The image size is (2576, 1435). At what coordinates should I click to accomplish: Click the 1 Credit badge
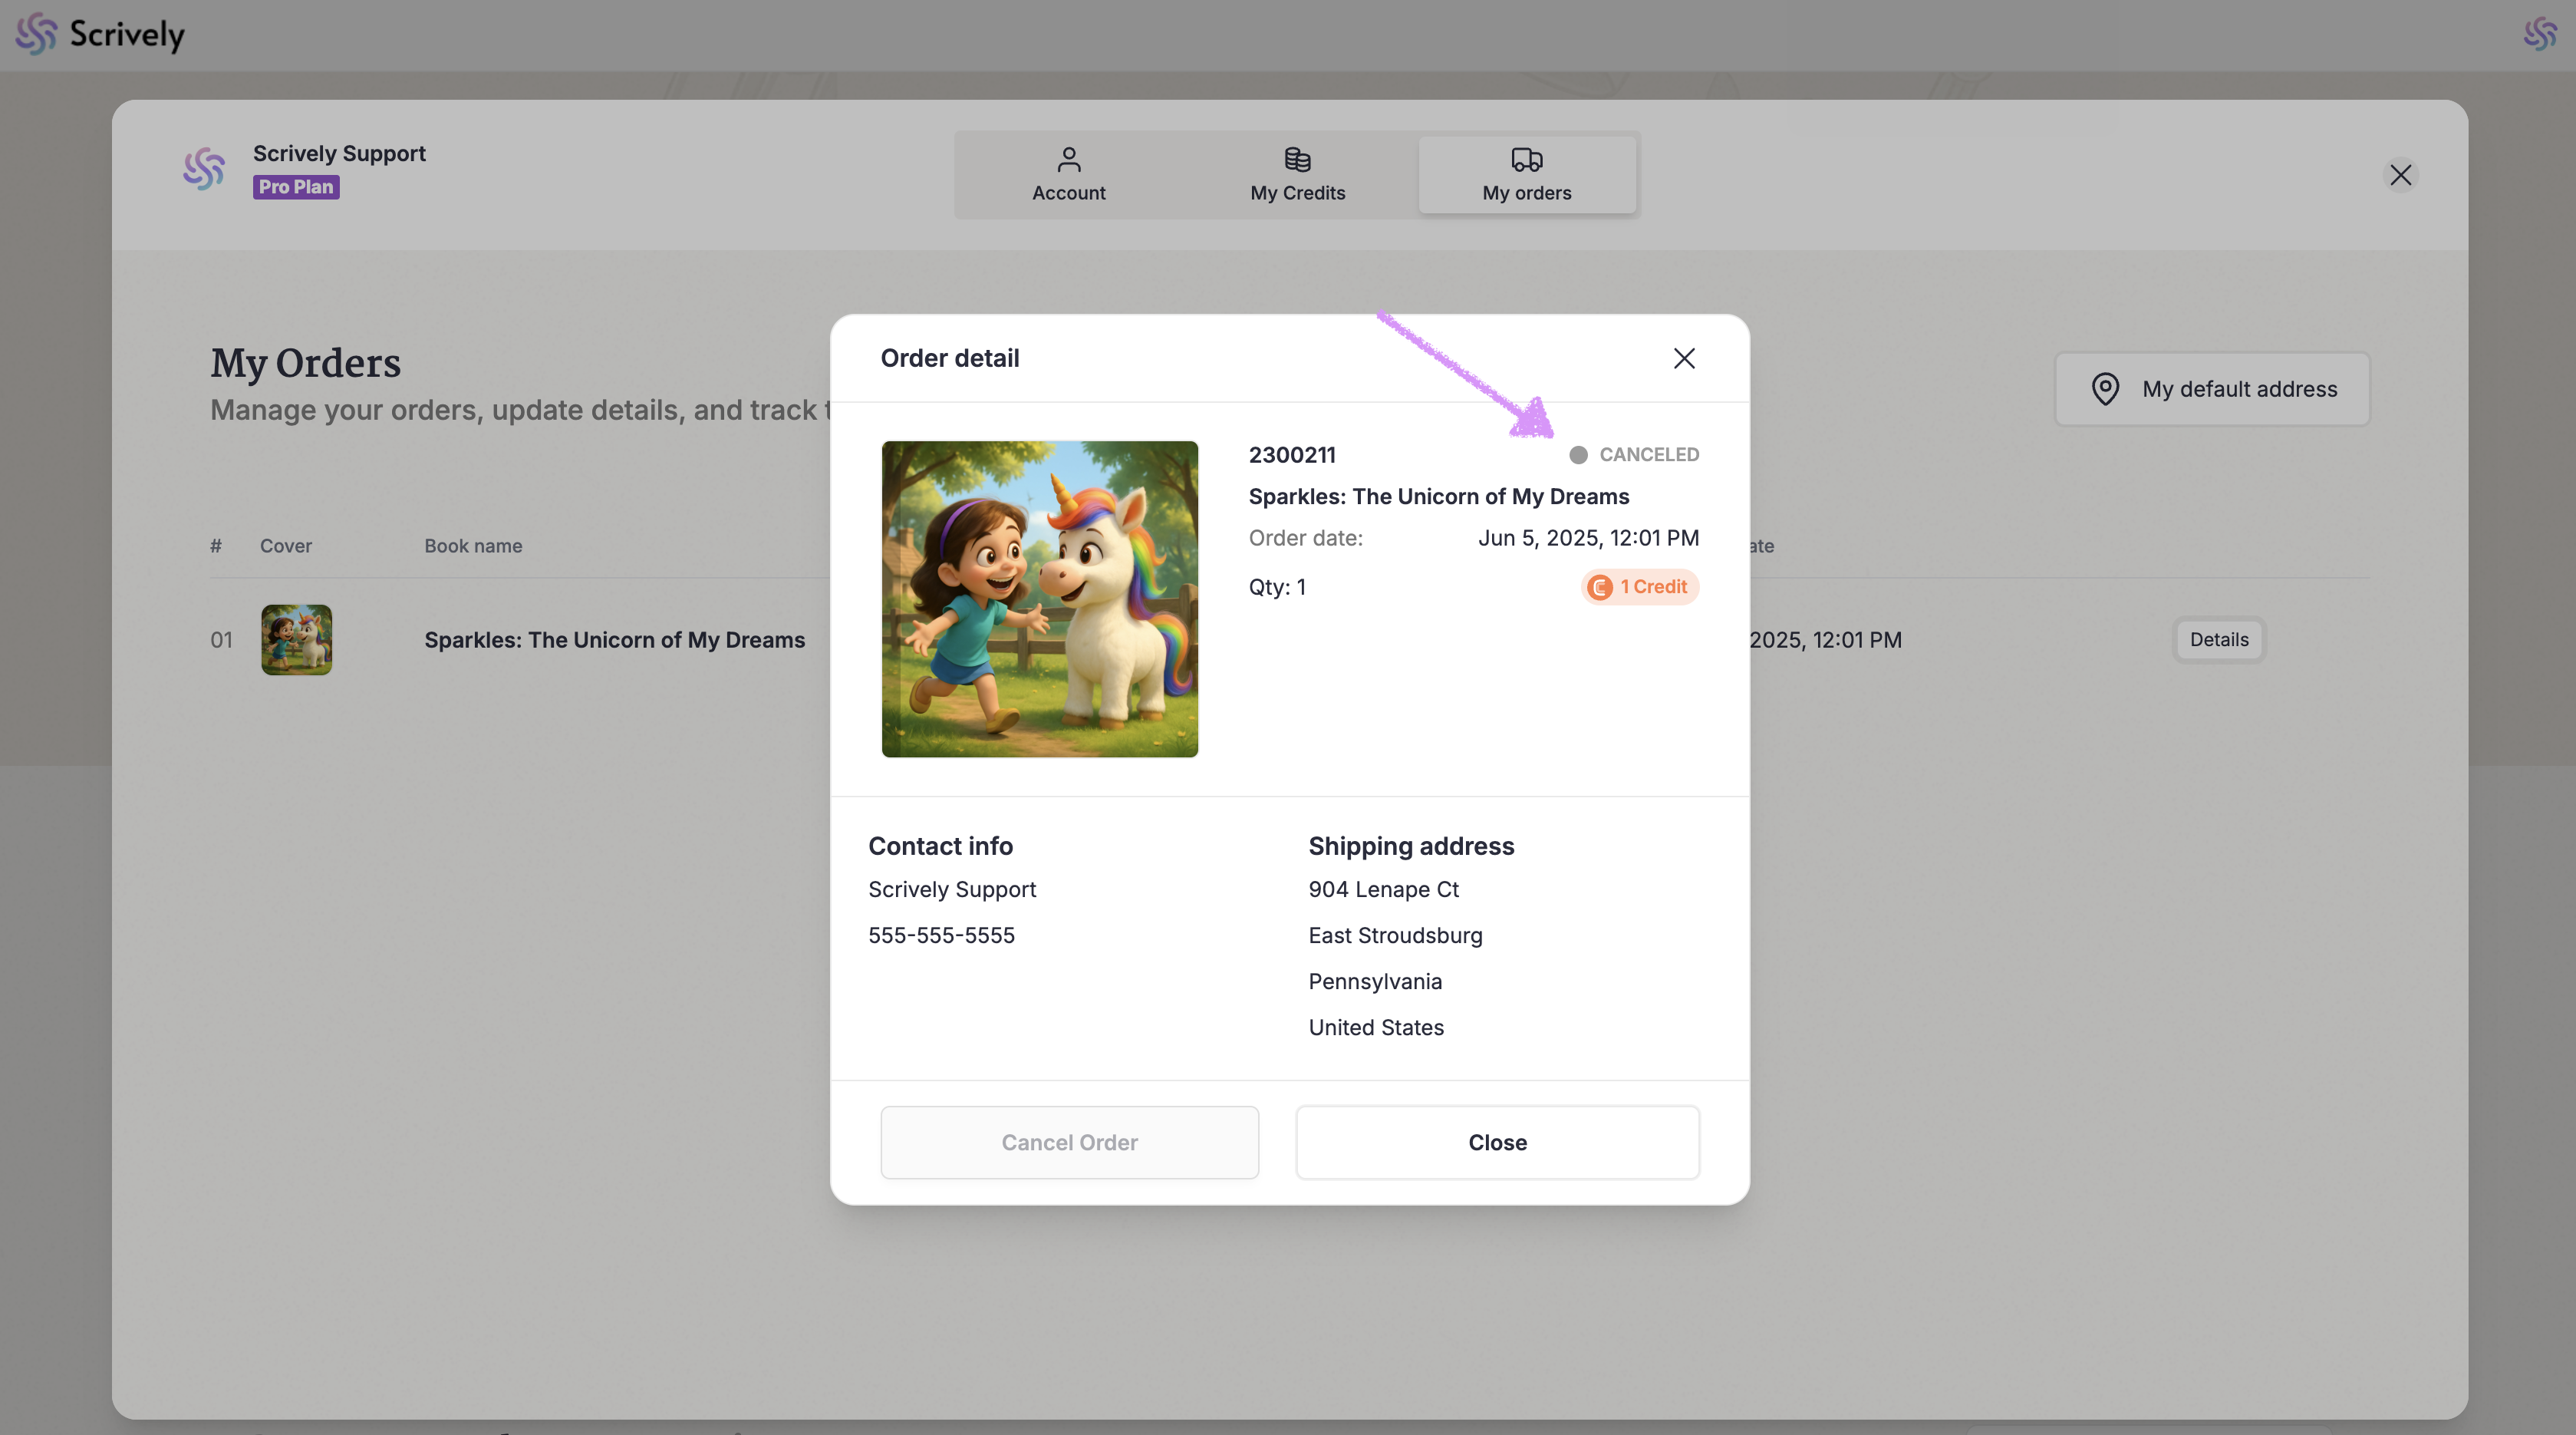pos(1639,587)
